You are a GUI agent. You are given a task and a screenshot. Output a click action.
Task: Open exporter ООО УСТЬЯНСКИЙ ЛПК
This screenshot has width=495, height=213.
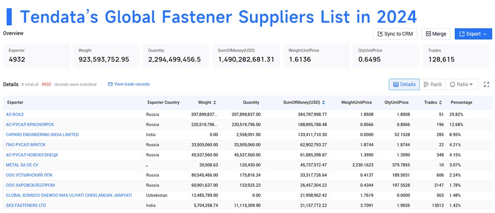pos(30,175)
